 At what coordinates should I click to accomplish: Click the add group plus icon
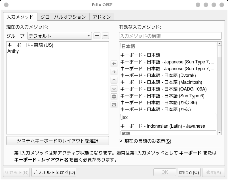pos(97,36)
